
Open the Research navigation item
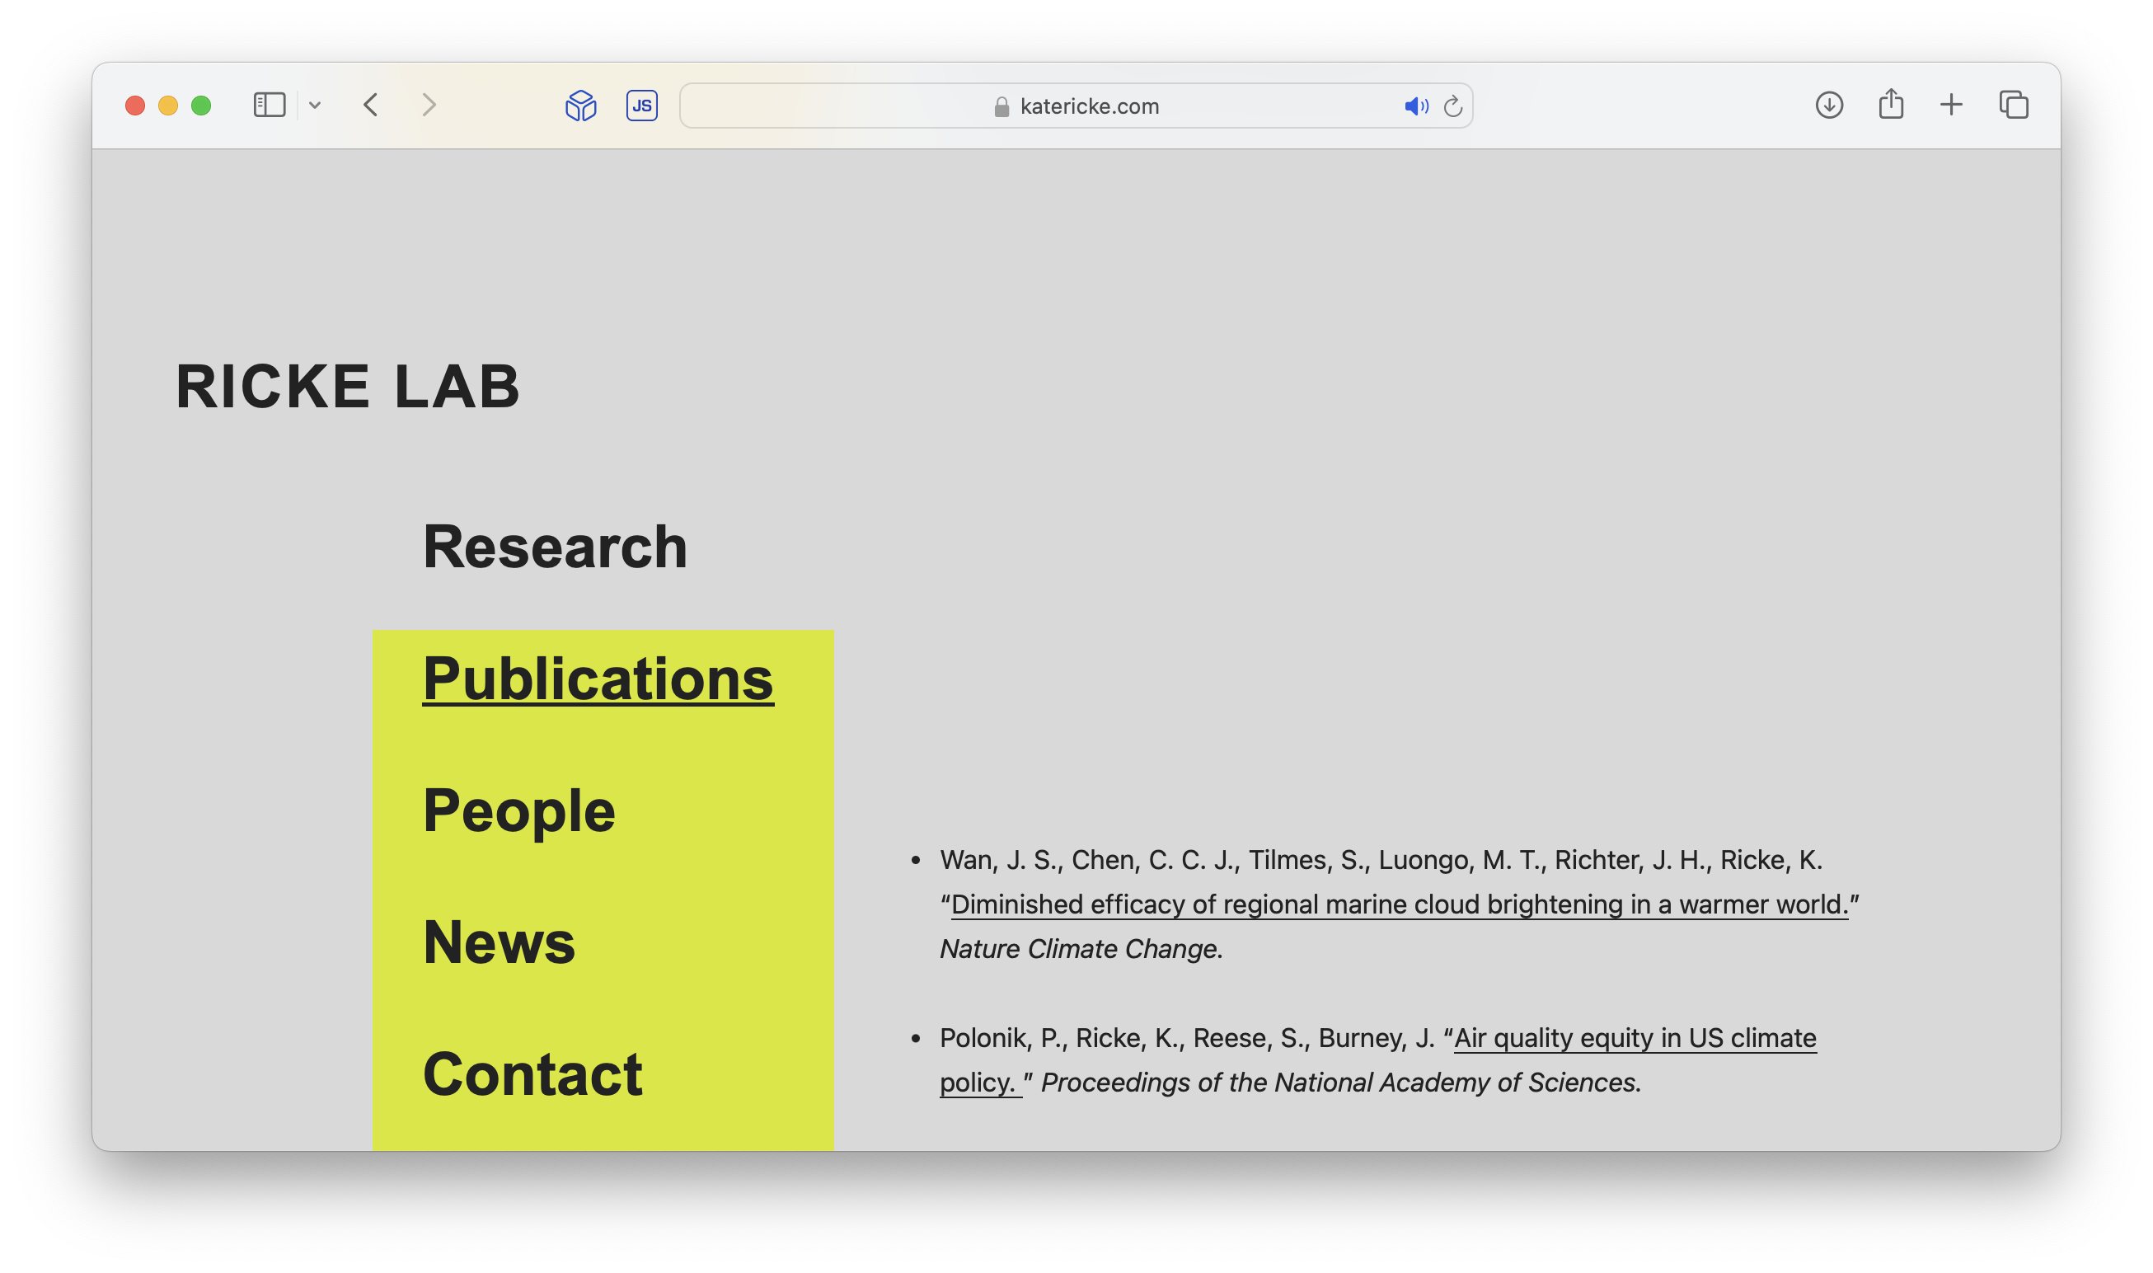click(555, 547)
